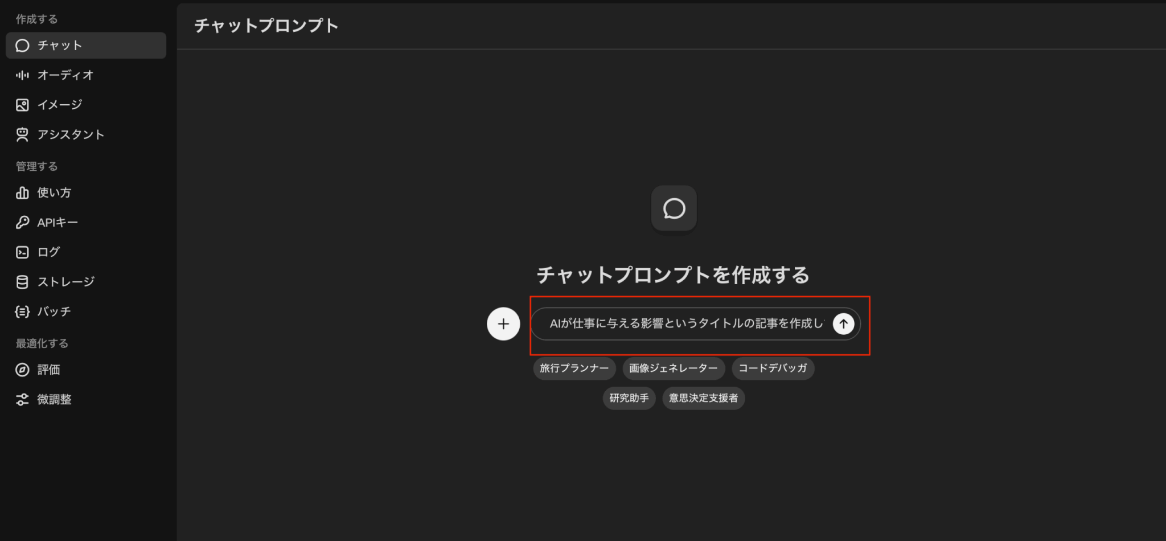Image resolution: width=1166 pixels, height=541 pixels.
Task: Click the large center chat bubble icon
Action: [x=674, y=208]
